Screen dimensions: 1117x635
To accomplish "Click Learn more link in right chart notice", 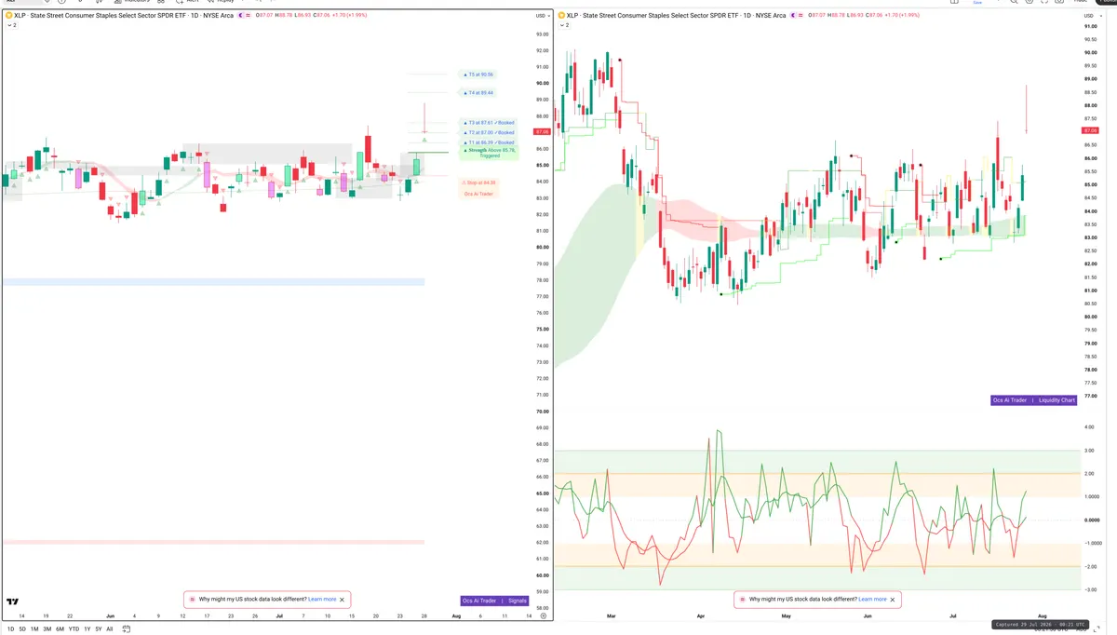I will point(873,600).
